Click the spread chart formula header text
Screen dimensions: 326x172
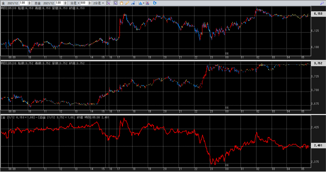tap(55, 118)
